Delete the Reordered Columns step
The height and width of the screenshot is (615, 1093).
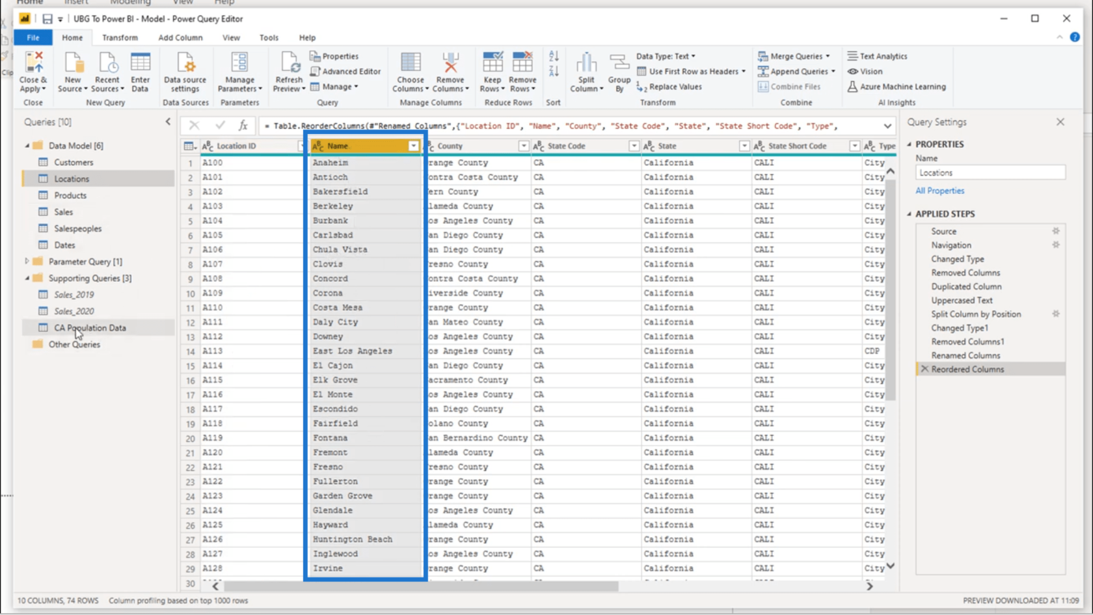[x=924, y=369]
